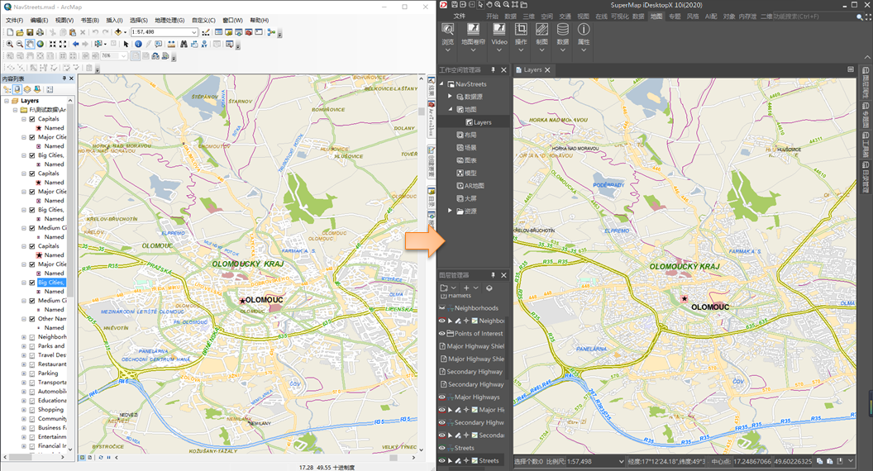Click the ArcMap Identify info tool

pyautogui.click(x=138, y=45)
